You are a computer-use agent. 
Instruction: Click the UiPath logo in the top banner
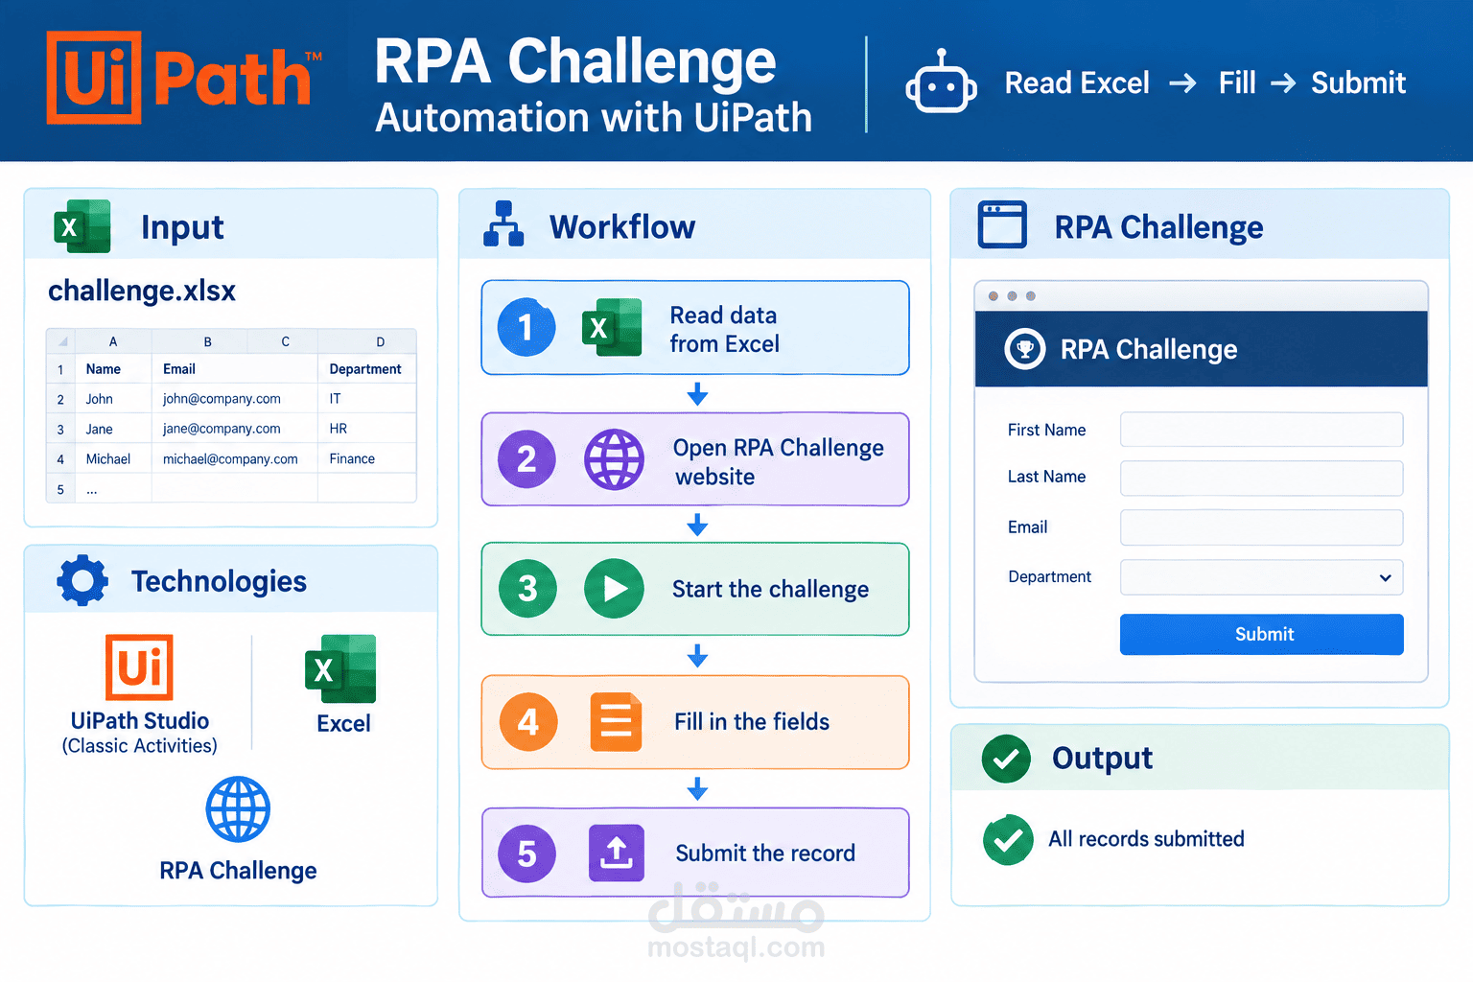click(x=184, y=78)
